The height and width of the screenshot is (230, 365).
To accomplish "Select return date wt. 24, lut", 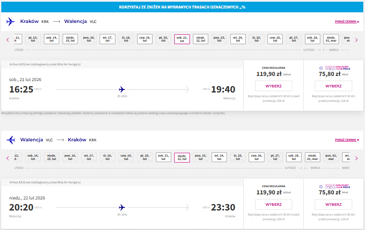I will tap(219, 157).
